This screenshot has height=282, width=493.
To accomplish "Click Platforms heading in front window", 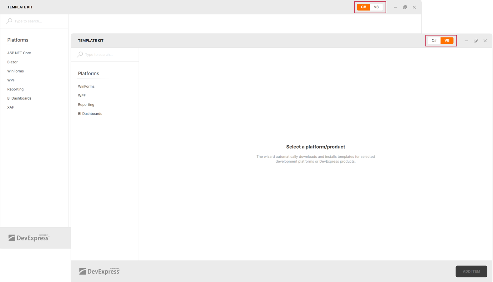I will point(89,73).
